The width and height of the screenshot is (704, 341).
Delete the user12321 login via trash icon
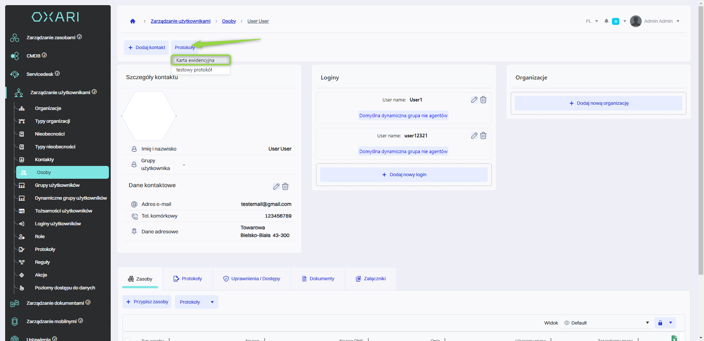coord(483,136)
